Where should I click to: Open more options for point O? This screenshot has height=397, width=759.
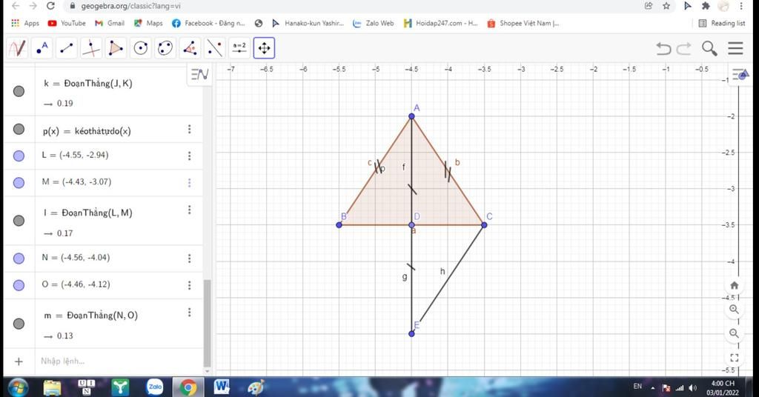pos(189,285)
